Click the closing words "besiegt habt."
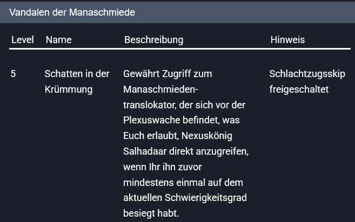 point(151,213)
